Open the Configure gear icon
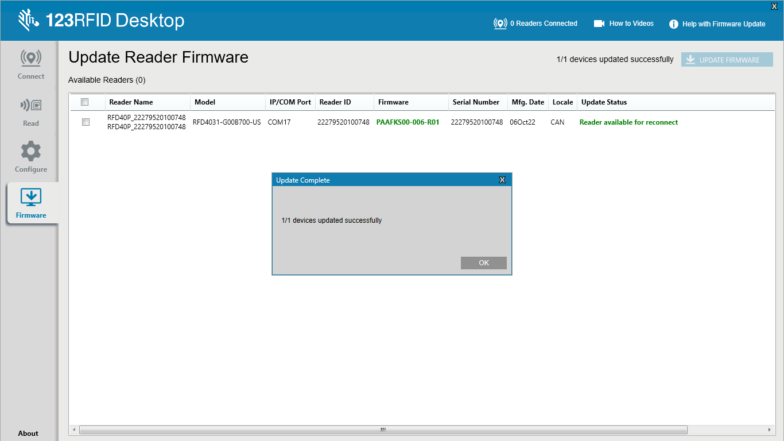Image resolution: width=784 pixels, height=441 pixels. coord(31,152)
